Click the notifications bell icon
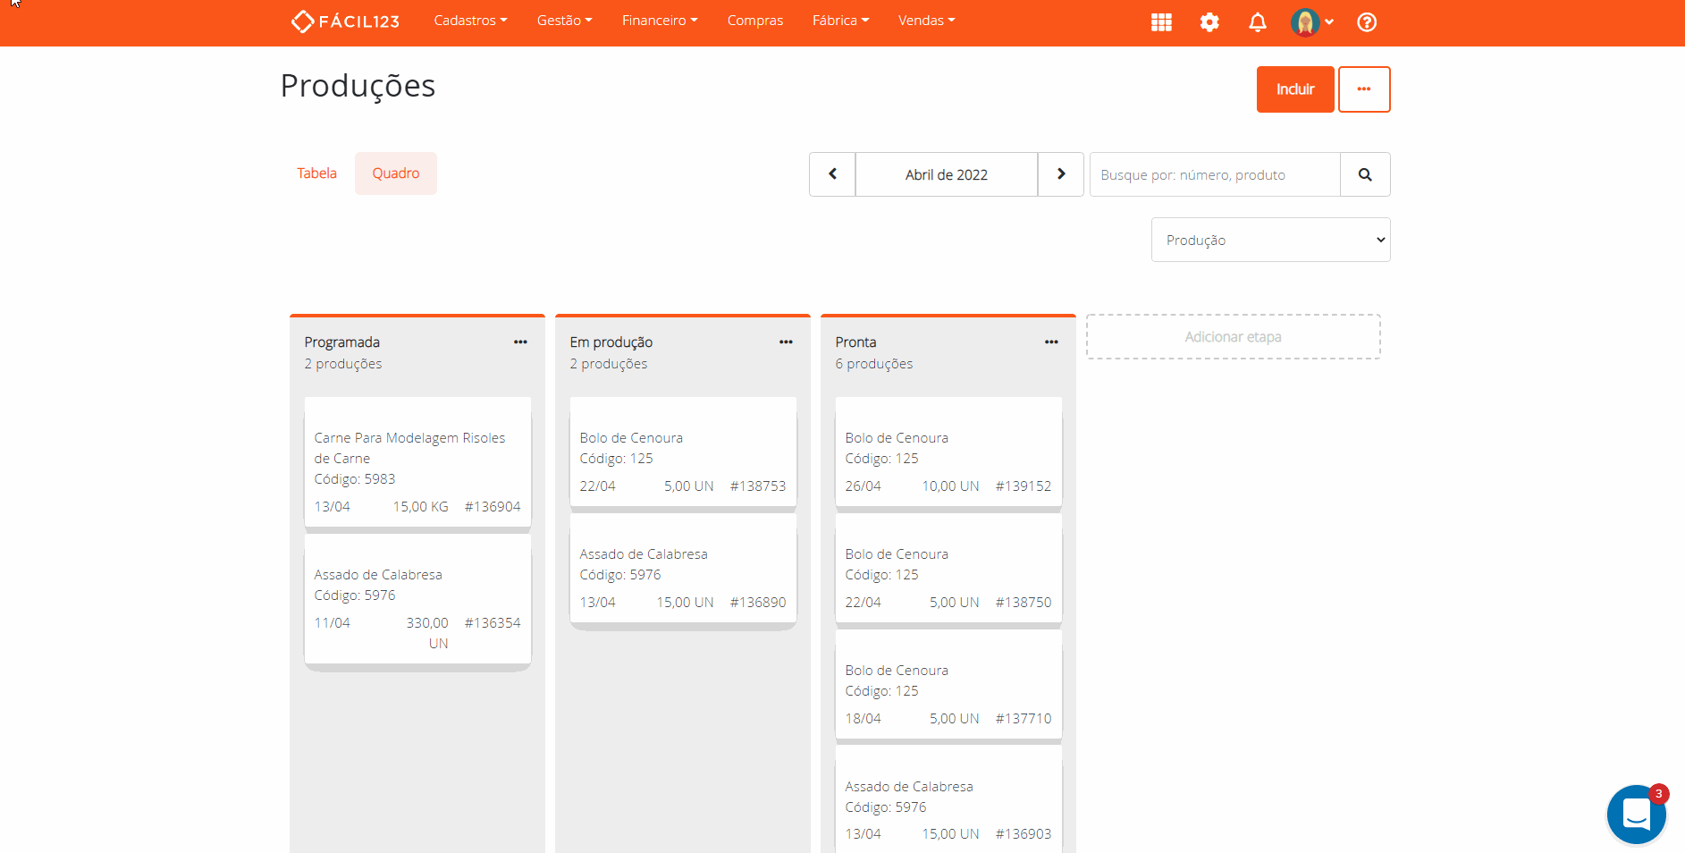 [1257, 22]
